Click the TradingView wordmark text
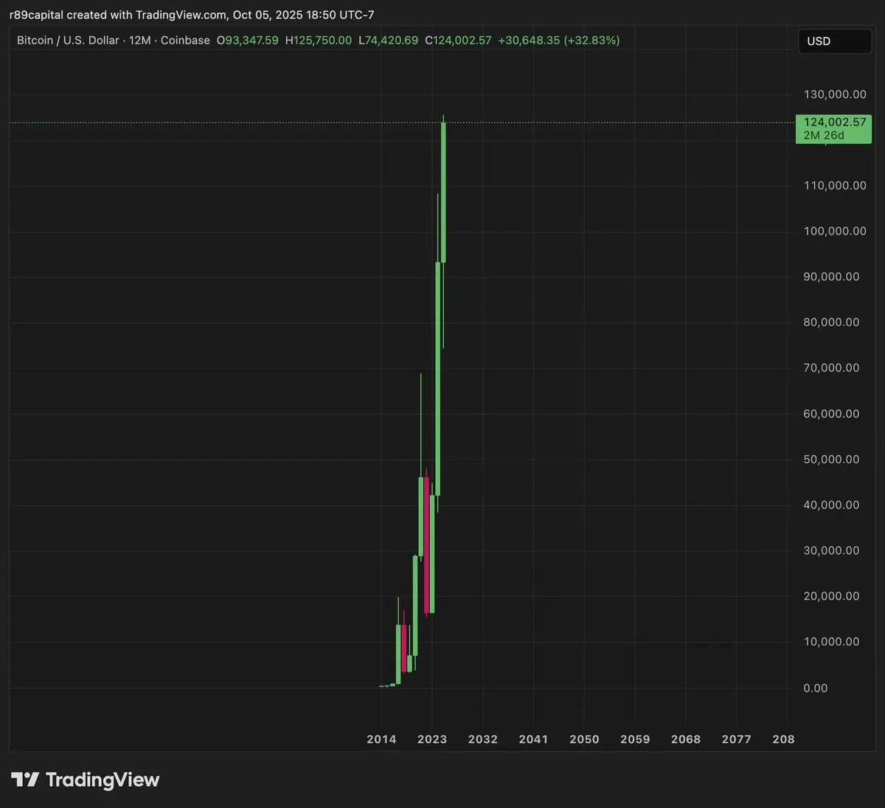 [103, 780]
